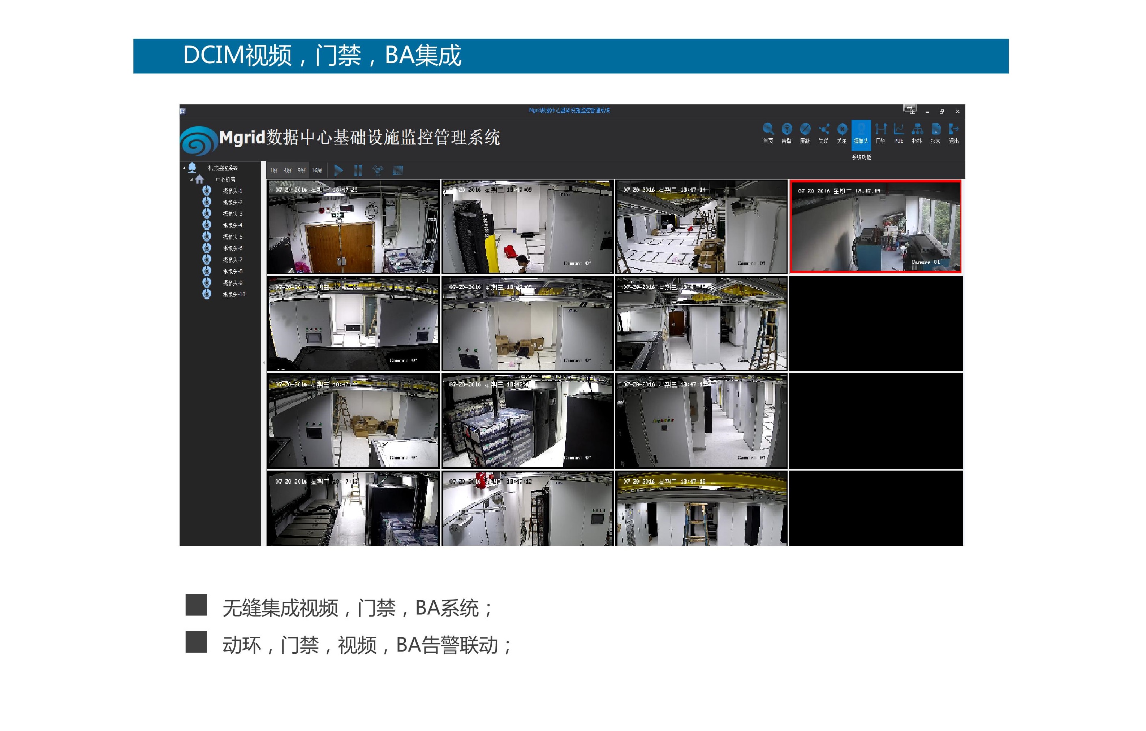Click the PTZ camera control icon
The width and height of the screenshot is (1146, 731).
click(378, 170)
